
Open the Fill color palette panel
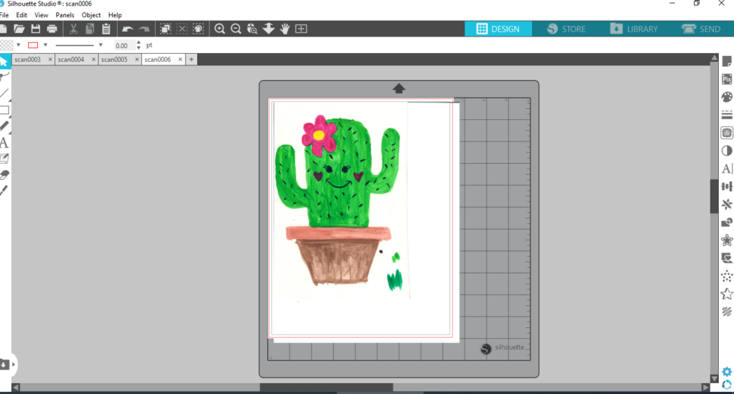[x=727, y=97]
